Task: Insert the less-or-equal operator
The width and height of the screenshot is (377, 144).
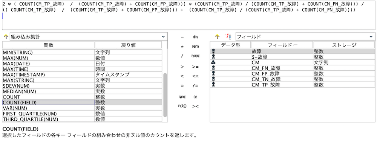Action: point(195,76)
